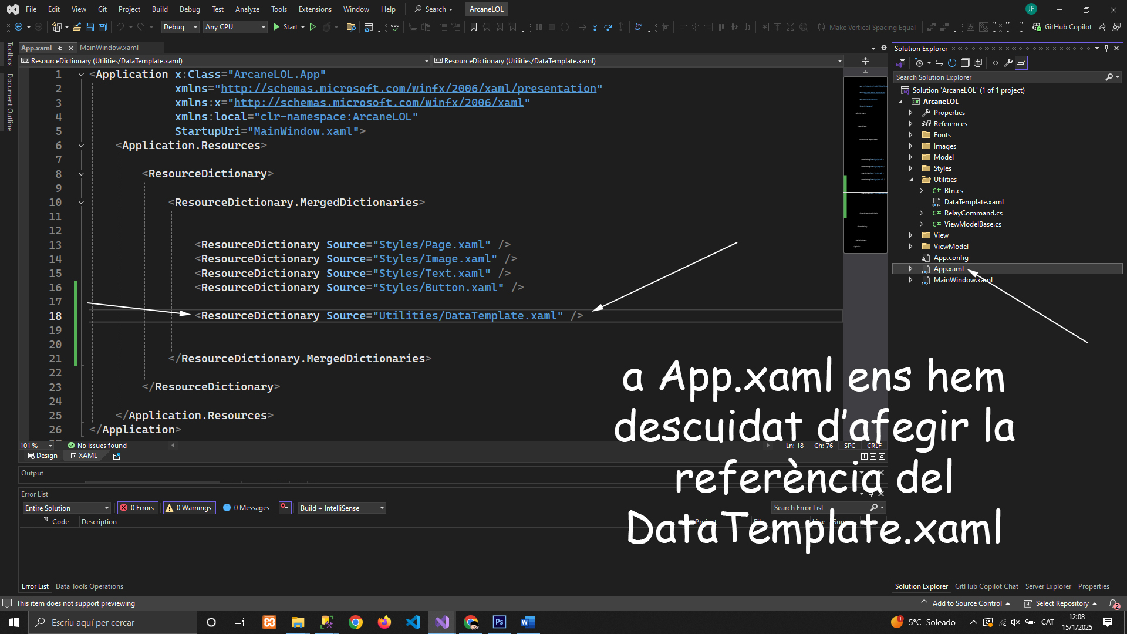Click the Search Solution Explorer field
Viewport: 1127px width, 634px height.
998,77
